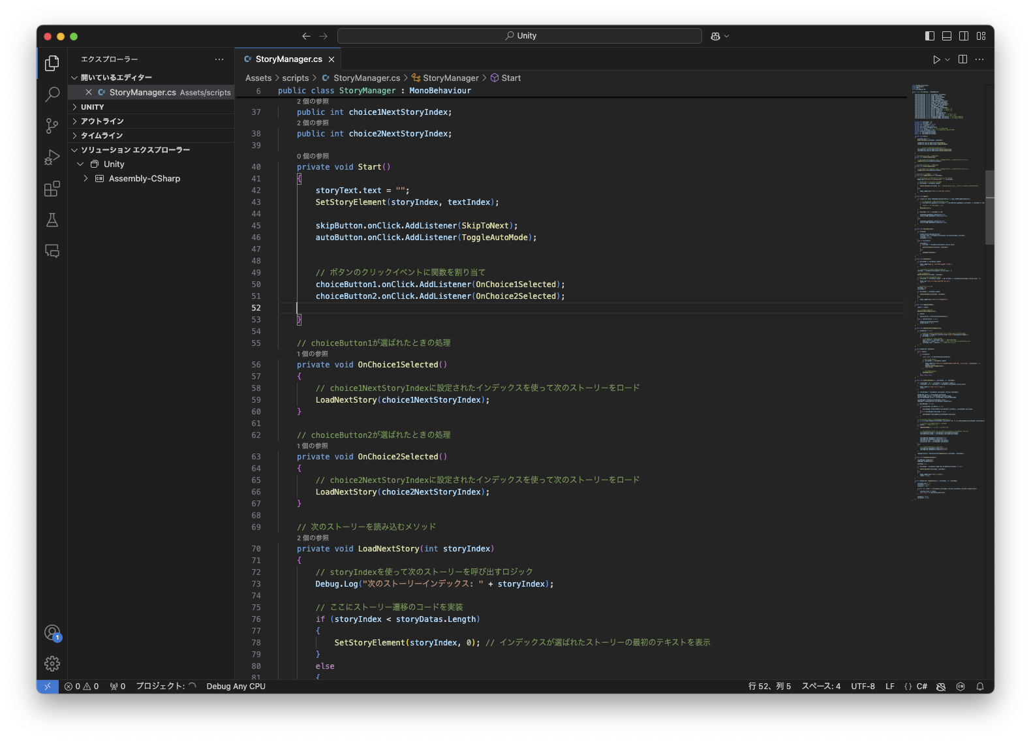Image resolution: width=1031 pixels, height=742 pixels.
Task: Open the Run and Debug view
Action: click(x=52, y=157)
